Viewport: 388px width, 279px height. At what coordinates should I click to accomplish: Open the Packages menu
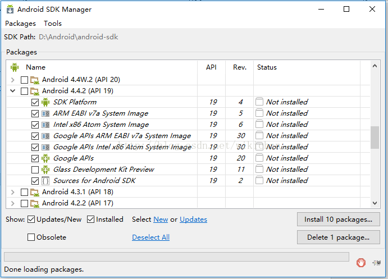(21, 24)
